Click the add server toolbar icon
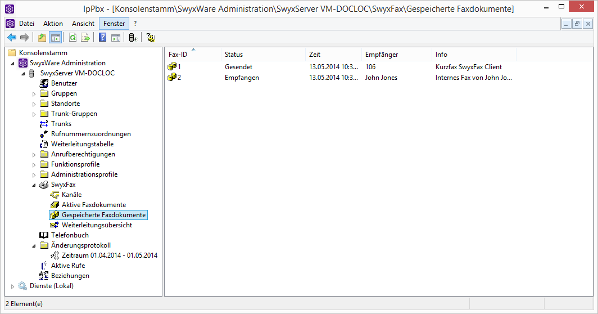Image resolution: width=598 pixels, height=314 pixels. click(133, 38)
